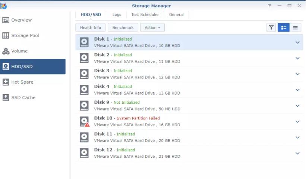Open the Test Scheduler tab
The image size is (306, 179).
145,15
